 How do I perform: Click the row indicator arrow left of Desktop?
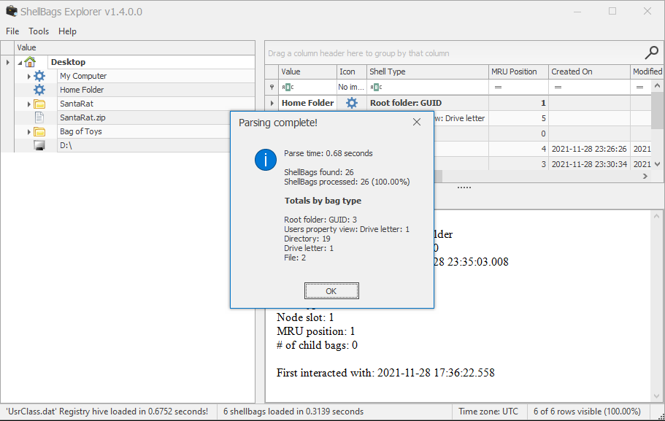tap(7, 62)
